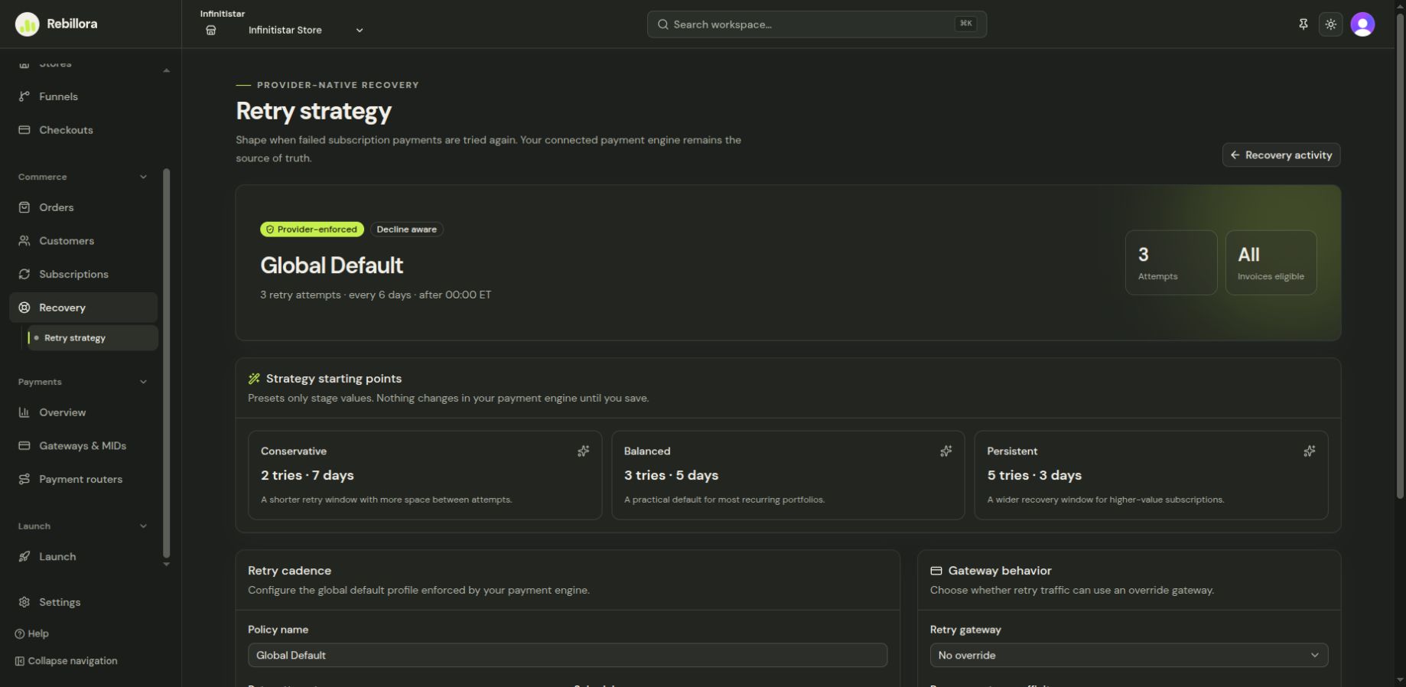This screenshot has width=1406, height=687.
Task: Click the Recovery activity button
Action: (x=1281, y=155)
